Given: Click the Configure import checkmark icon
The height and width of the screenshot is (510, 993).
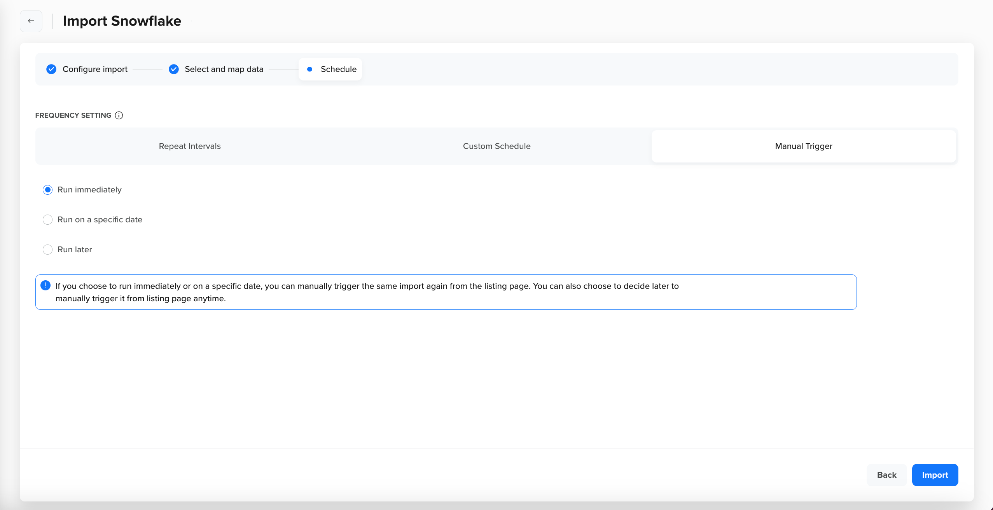Looking at the screenshot, I should click(x=51, y=69).
